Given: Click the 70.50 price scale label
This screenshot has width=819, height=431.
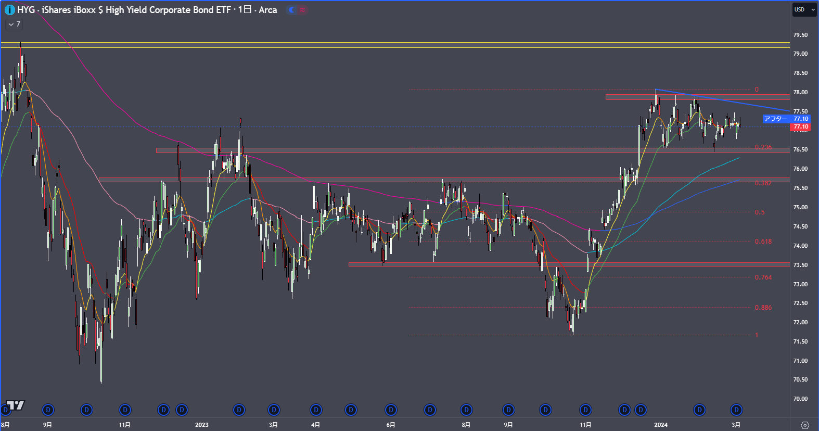Looking at the screenshot, I should pyautogui.click(x=800, y=379).
